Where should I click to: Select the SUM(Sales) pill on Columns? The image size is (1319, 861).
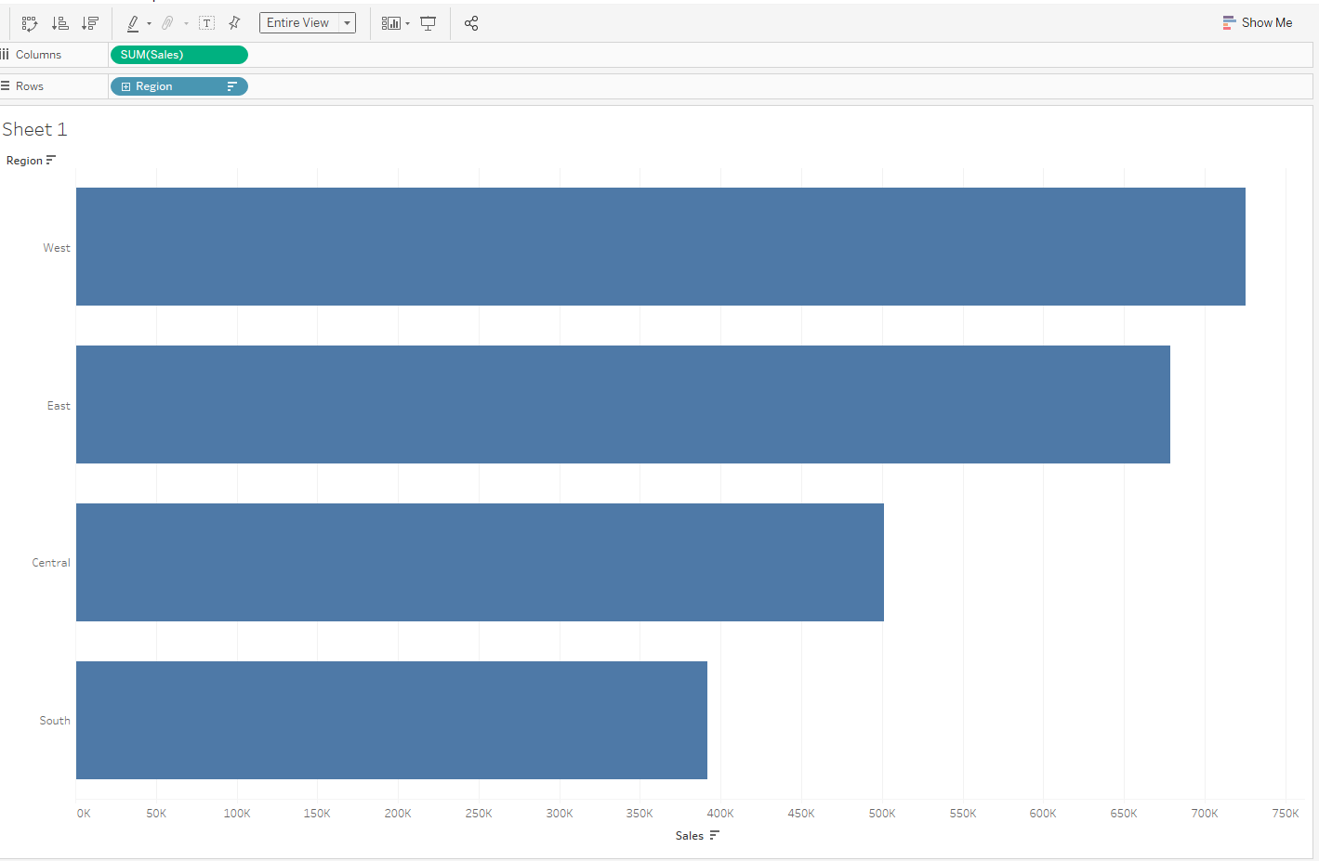tap(179, 55)
